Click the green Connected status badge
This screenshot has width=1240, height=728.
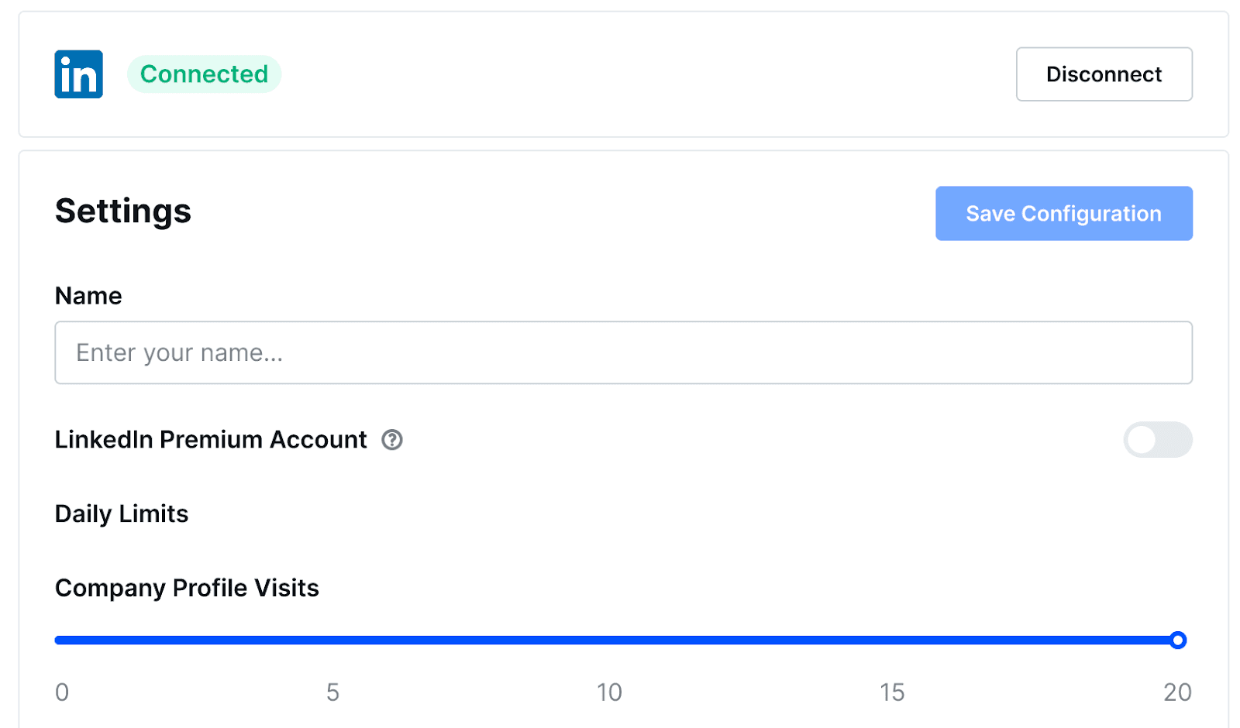(x=204, y=74)
